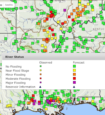The width and height of the screenshot is (105, 115).
Task: Click the Houston city label
Action: pyautogui.click(x=9, y=108)
